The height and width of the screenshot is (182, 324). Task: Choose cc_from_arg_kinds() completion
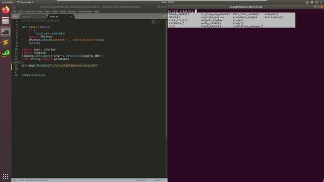(215, 14)
